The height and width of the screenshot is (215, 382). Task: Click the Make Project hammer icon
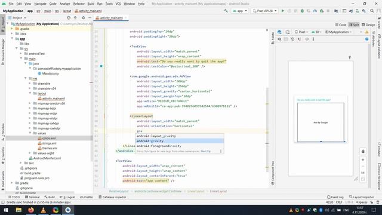click(226, 11)
